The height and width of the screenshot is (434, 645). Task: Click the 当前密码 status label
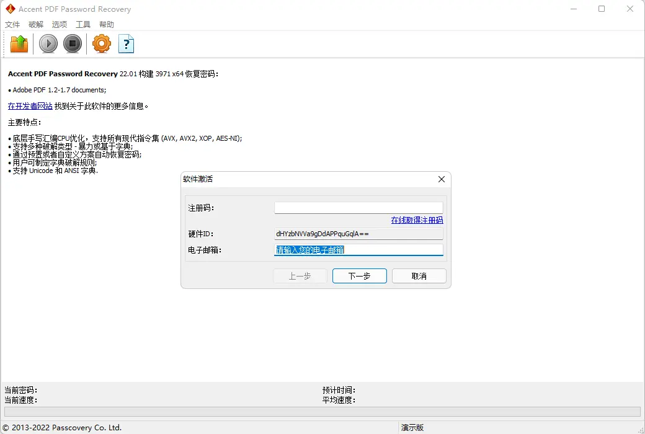(20, 390)
